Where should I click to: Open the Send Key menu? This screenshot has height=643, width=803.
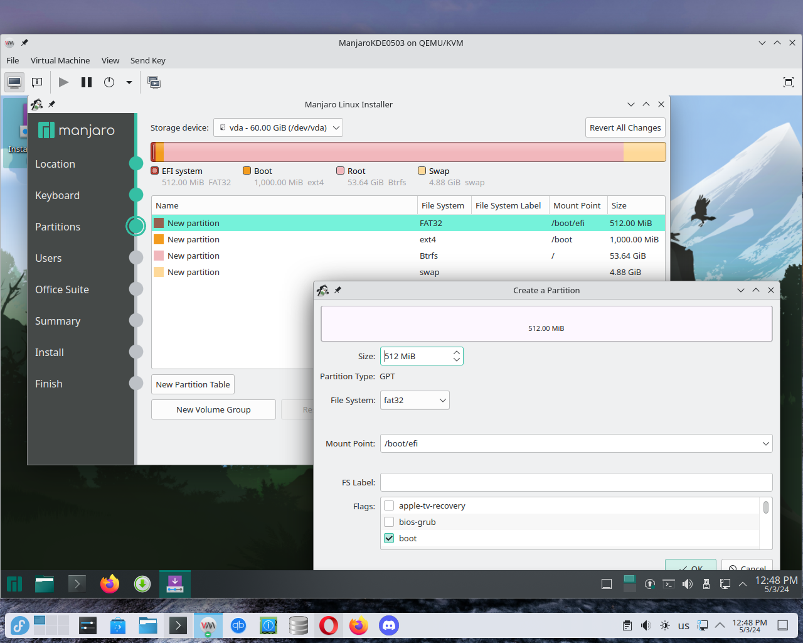tap(148, 60)
